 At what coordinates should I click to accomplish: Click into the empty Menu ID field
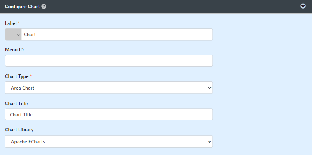109,61
